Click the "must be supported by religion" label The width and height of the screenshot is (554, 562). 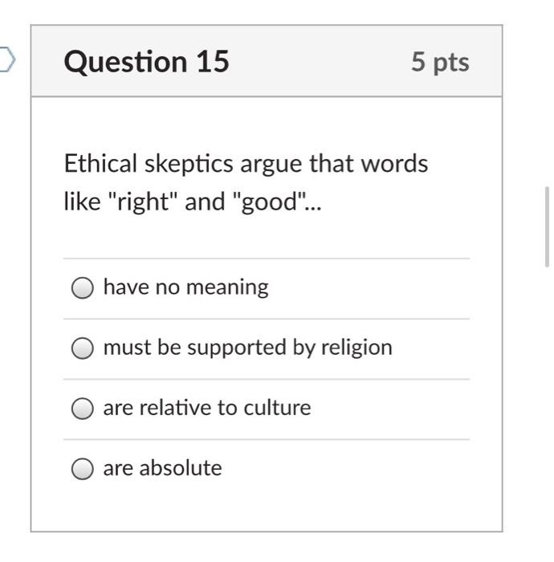tap(247, 348)
